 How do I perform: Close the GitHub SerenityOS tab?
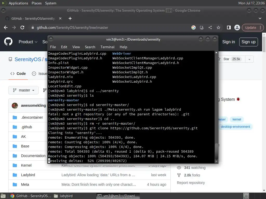click(x=60, y=18)
